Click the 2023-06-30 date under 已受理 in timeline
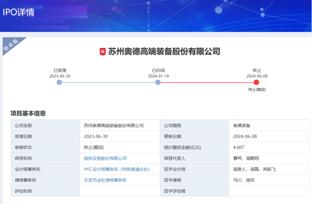 point(60,76)
